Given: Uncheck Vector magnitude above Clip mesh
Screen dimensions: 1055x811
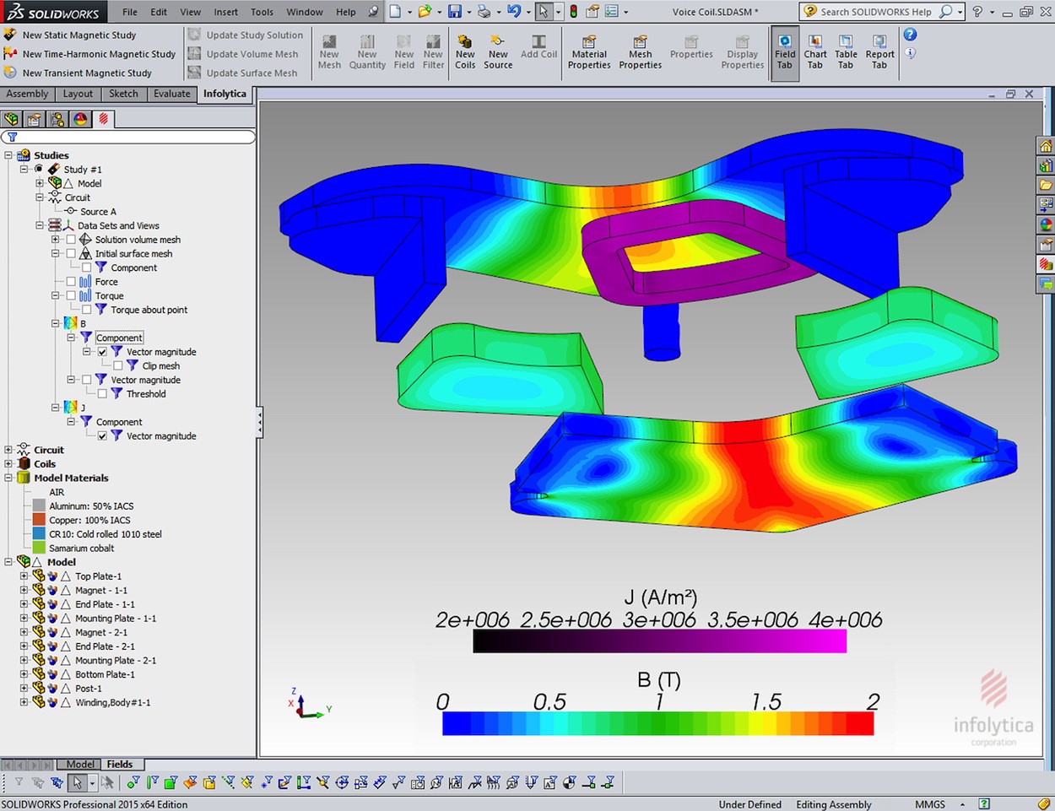Looking at the screenshot, I should [x=102, y=352].
